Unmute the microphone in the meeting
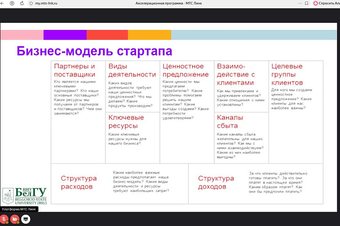Viewport: 340px width, 226px height. click(x=4, y=219)
